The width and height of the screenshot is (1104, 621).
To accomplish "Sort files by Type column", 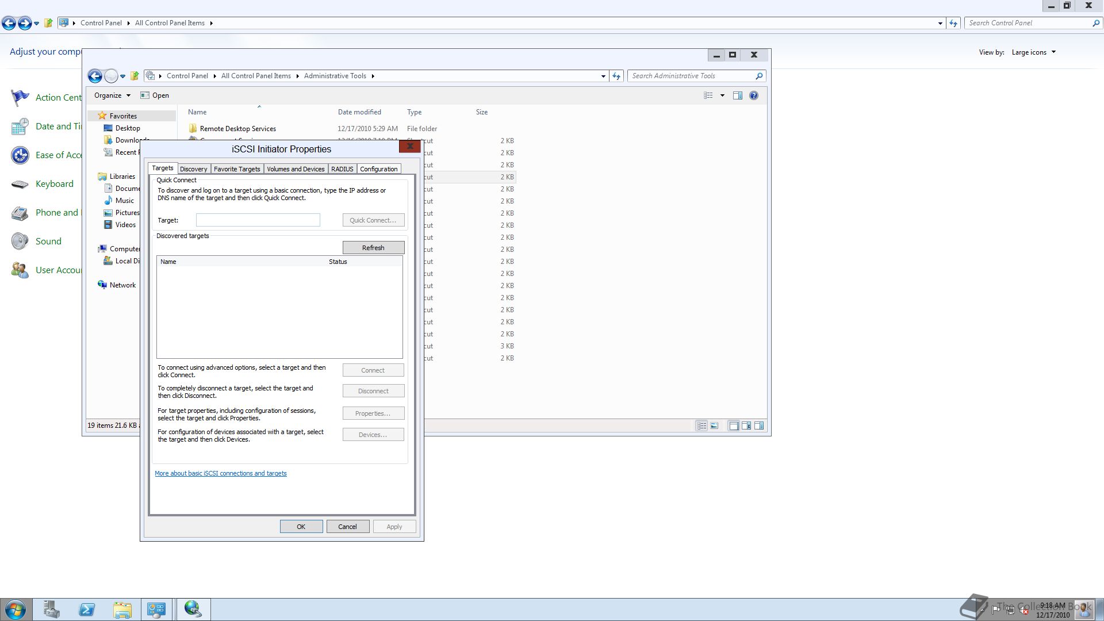I will point(414,112).
